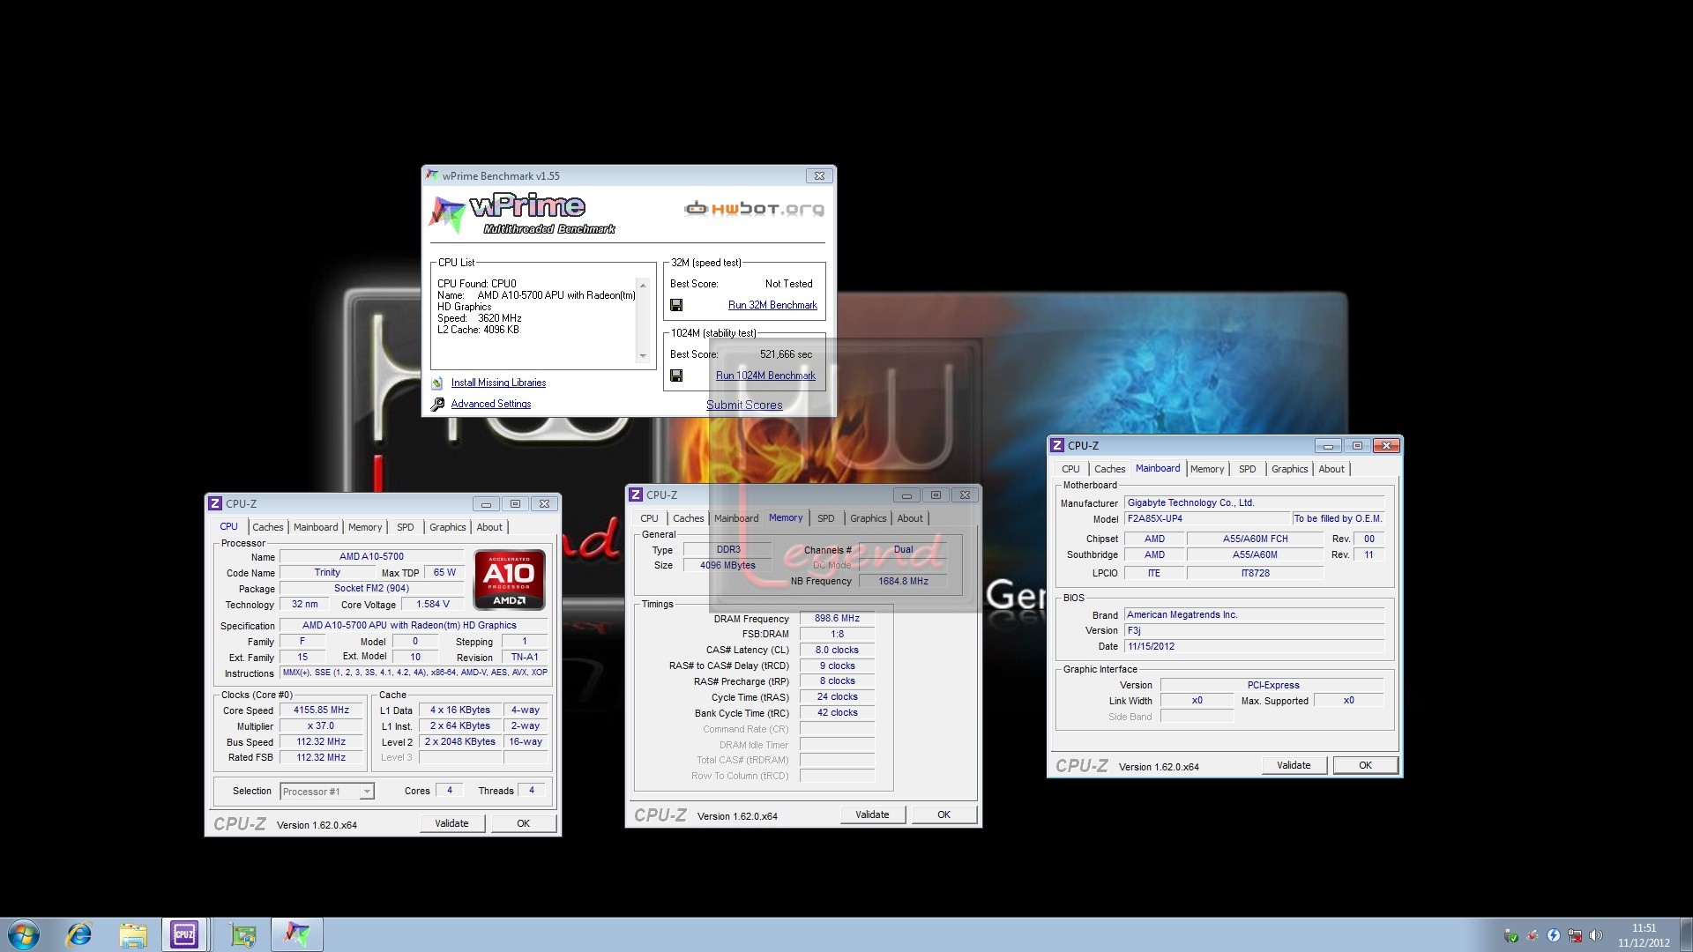Click the CPU List scrollbar up arrow
Image resolution: width=1693 pixels, height=952 pixels.
point(643,286)
